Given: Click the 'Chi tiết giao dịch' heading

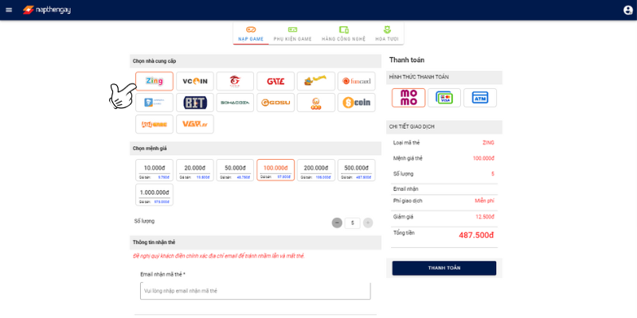Looking at the screenshot, I should [412, 127].
